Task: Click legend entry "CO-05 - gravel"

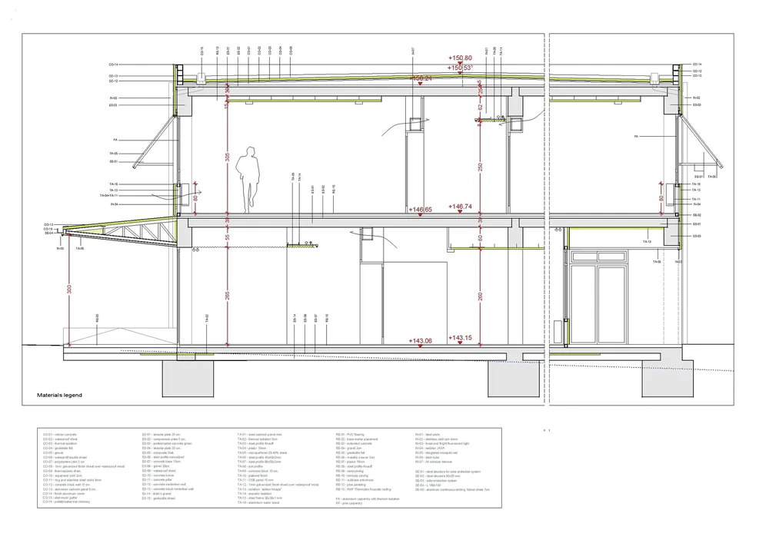Action: click(x=53, y=452)
